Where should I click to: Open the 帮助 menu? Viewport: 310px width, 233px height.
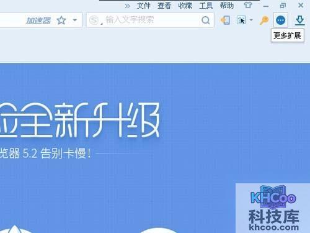click(x=227, y=6)
